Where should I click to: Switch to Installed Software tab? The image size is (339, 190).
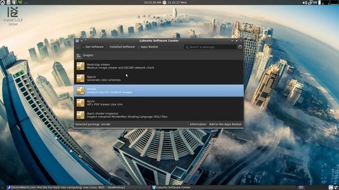click(x=122, y=47)
